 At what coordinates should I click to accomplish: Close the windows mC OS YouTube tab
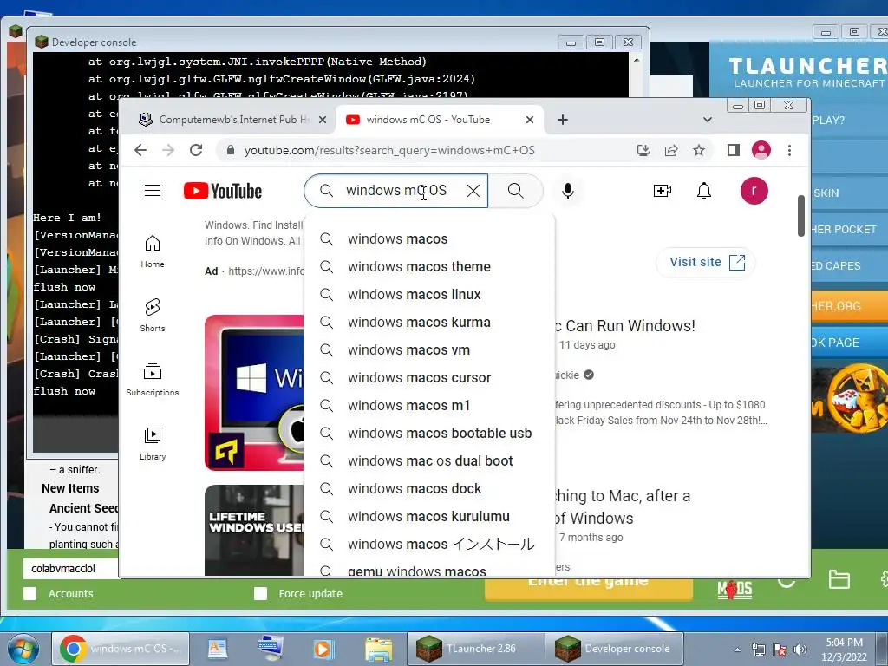(530, 120)
